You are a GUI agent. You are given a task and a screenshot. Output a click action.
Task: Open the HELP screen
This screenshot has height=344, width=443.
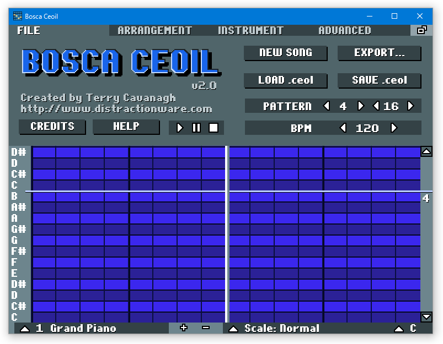pyautogui.click(x=126, y=127)
